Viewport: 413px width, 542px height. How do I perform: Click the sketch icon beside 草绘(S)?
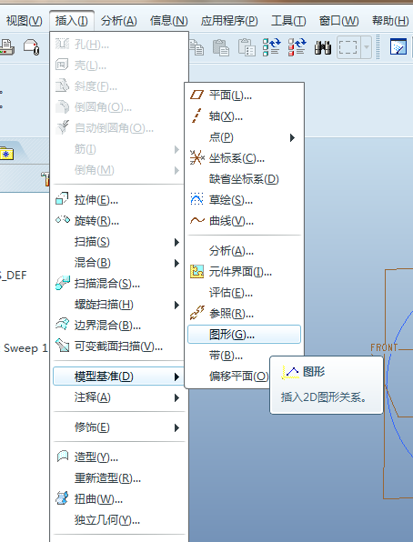(x=196, y=199)
